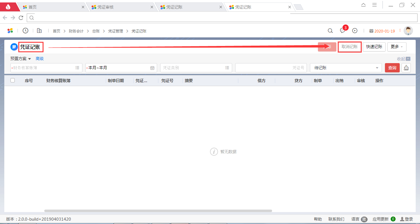
Task: Open the recent history clock icon
Action: pyautogui.click(x=26, y=31)
